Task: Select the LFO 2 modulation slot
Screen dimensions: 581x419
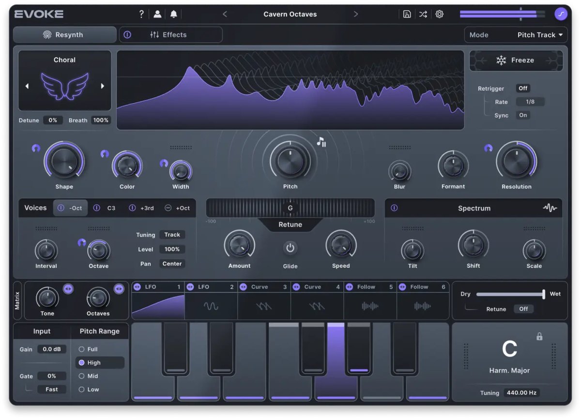Action: click(211, 301)
